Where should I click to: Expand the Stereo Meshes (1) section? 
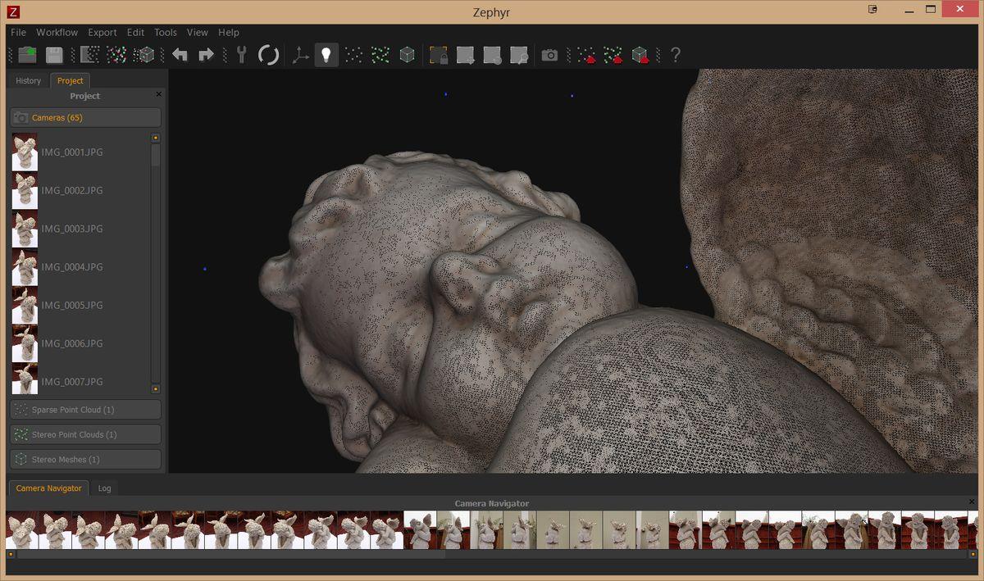coord(85,460)
